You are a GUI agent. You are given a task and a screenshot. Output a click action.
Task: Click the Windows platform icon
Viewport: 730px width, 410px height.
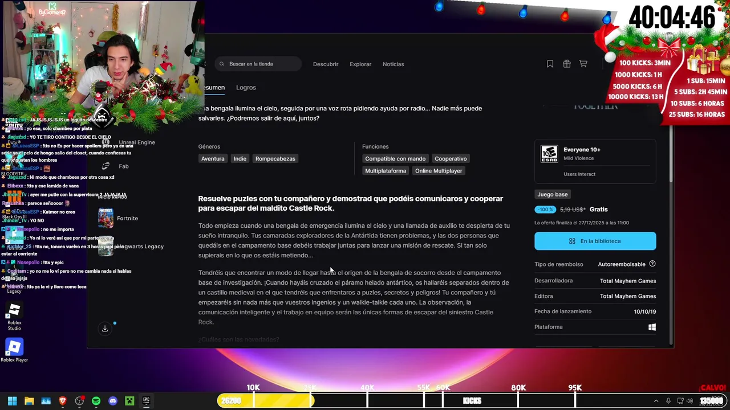click(x=652, y=327)
